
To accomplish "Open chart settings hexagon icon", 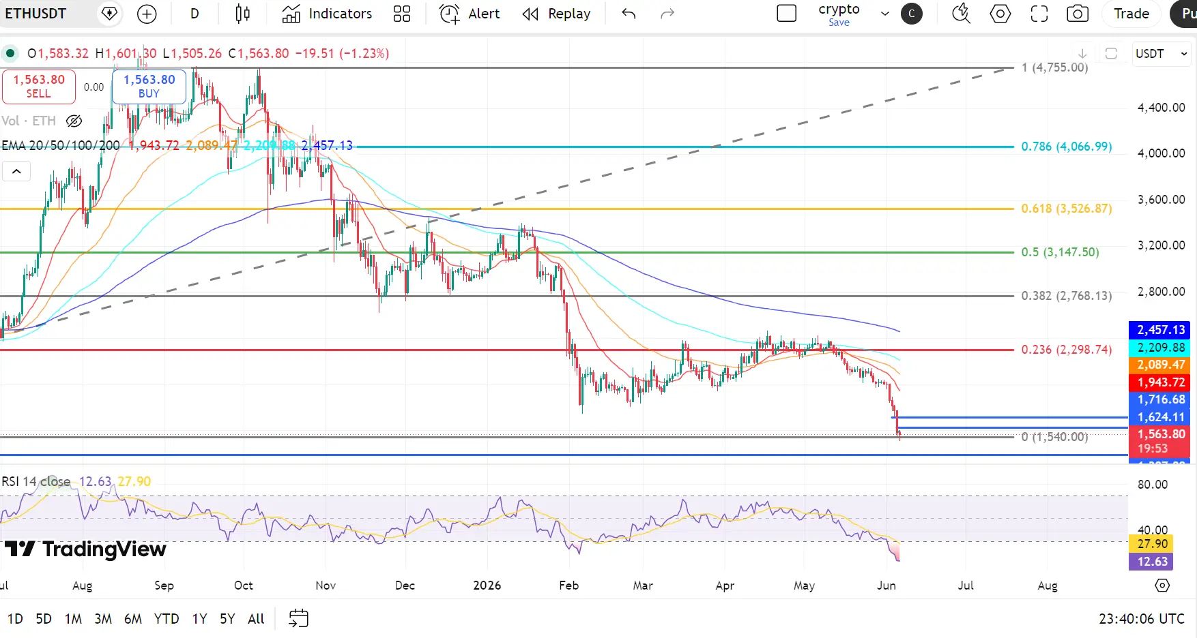I will point(1000,14).
